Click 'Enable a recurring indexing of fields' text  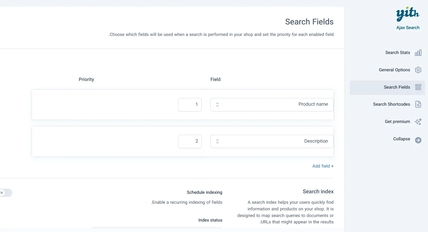pyautogui.click(x=187, y=202)
